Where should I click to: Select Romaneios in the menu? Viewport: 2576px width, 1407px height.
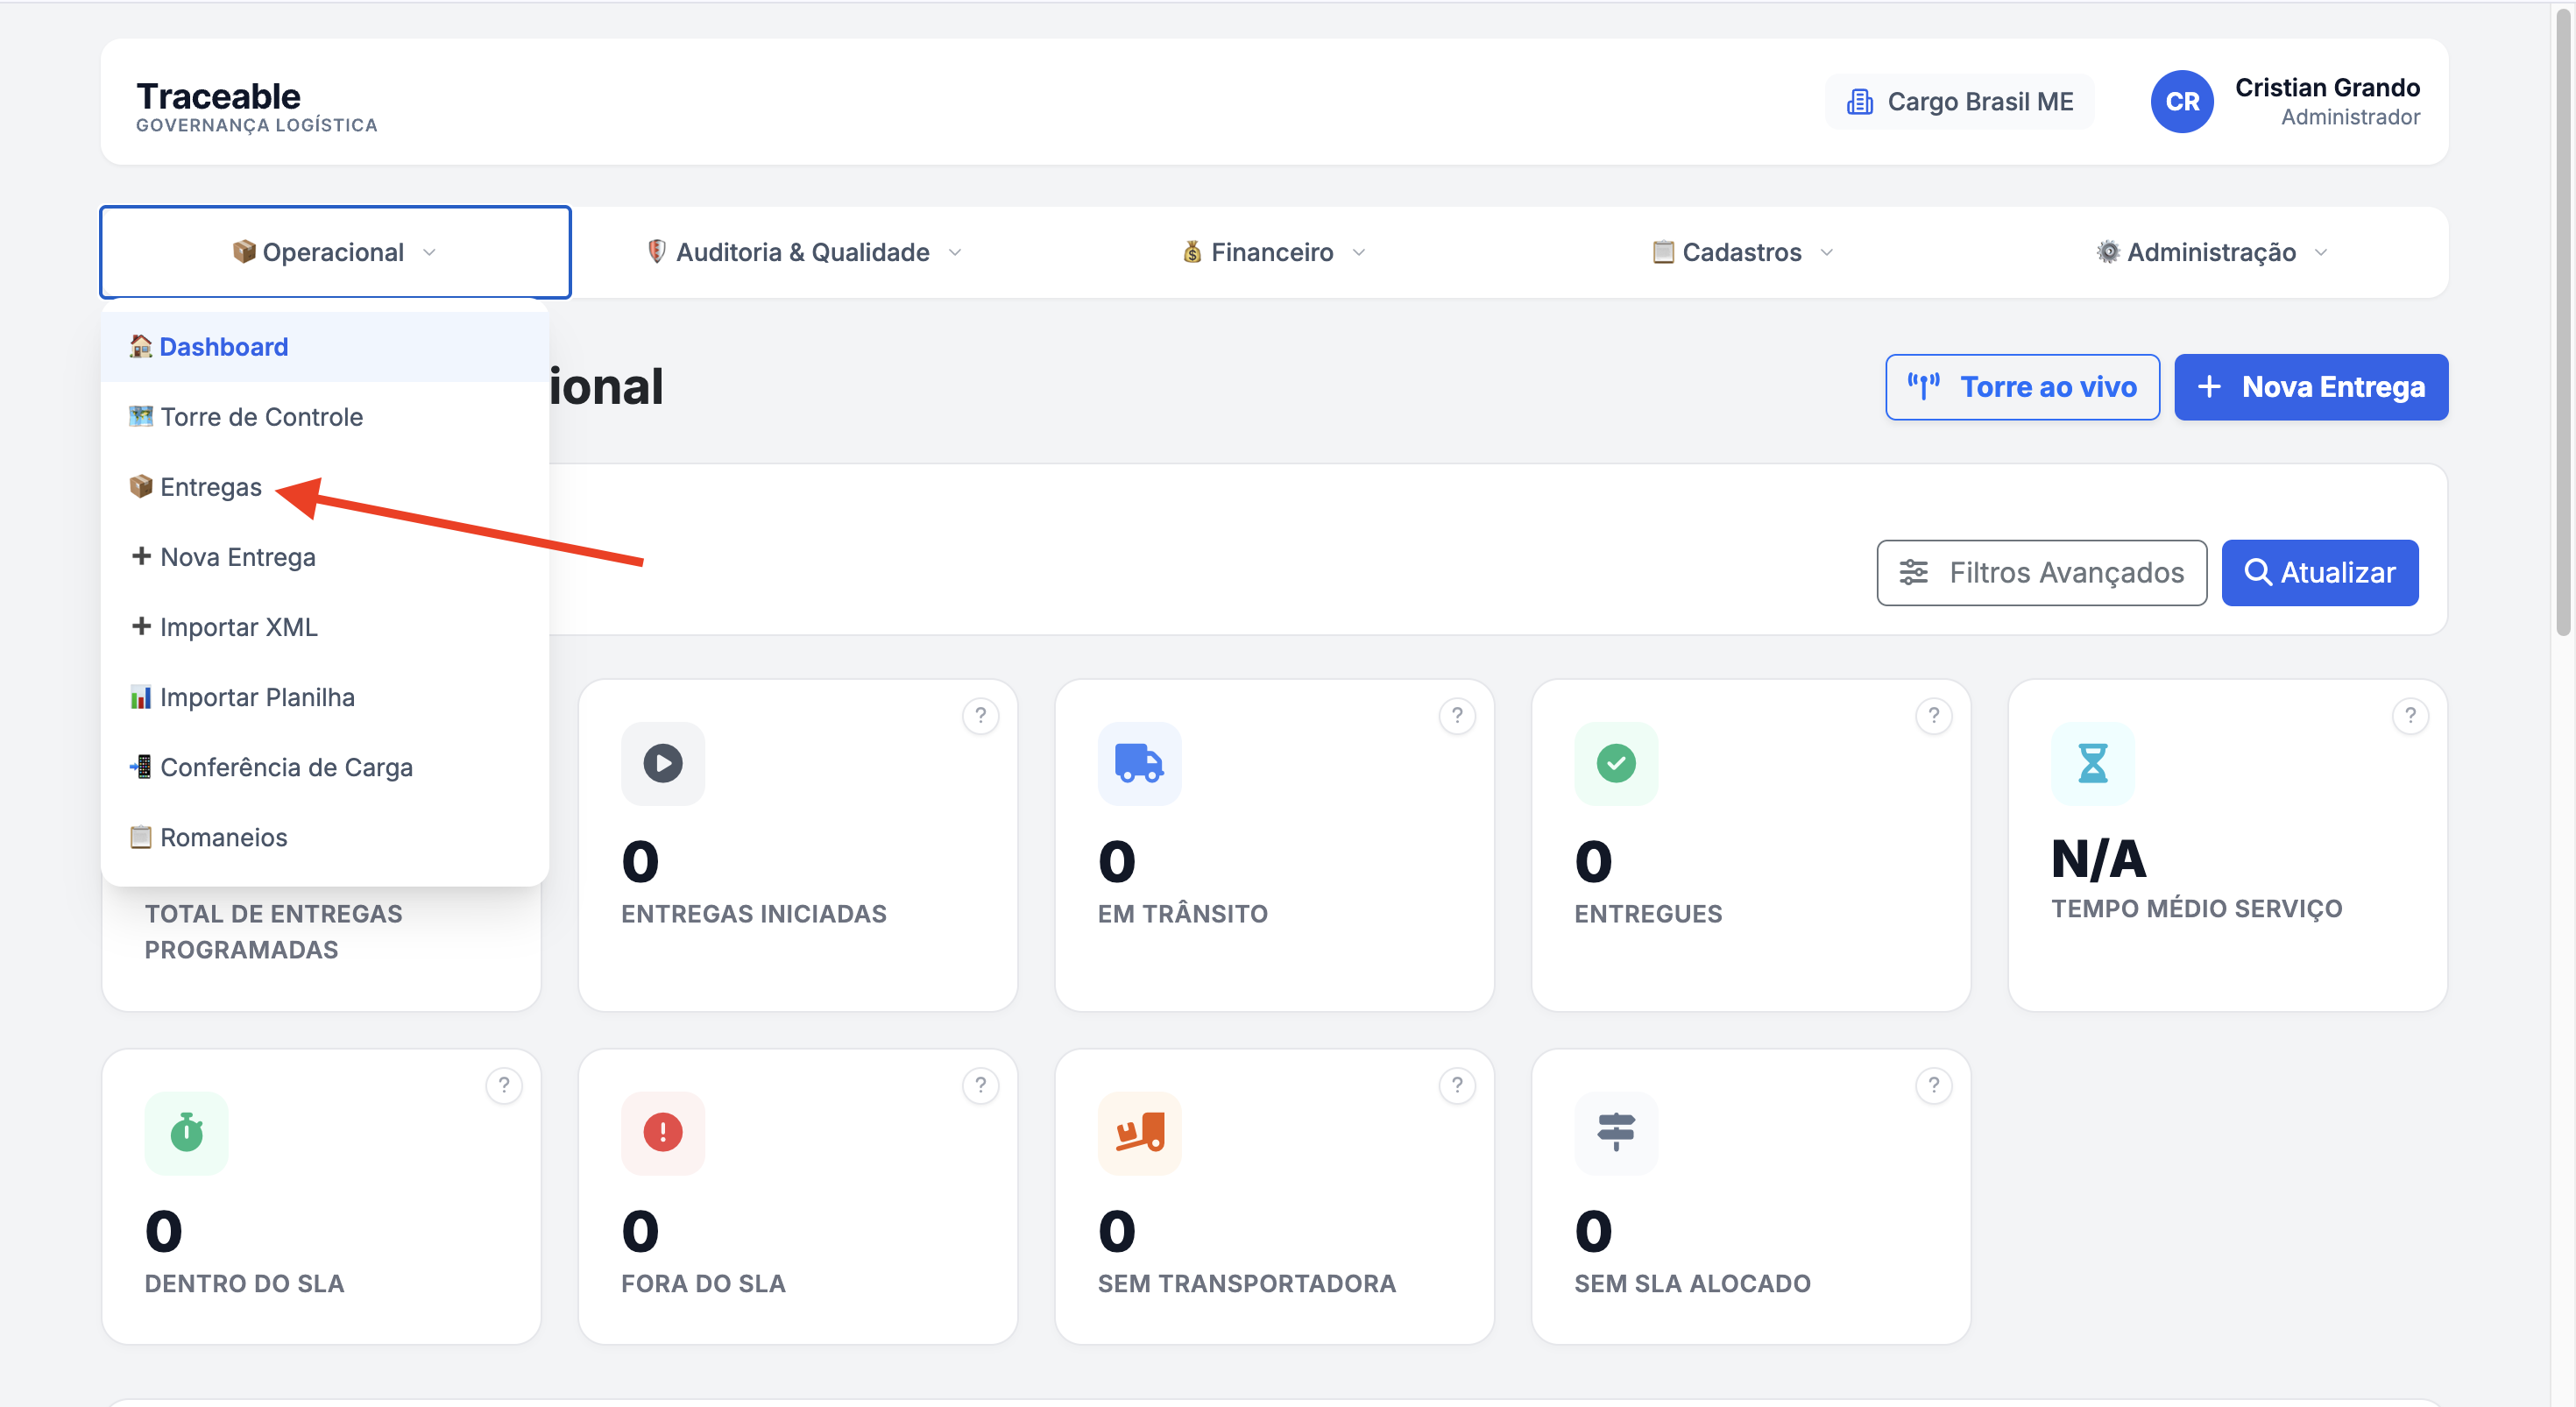click(325, 837)
